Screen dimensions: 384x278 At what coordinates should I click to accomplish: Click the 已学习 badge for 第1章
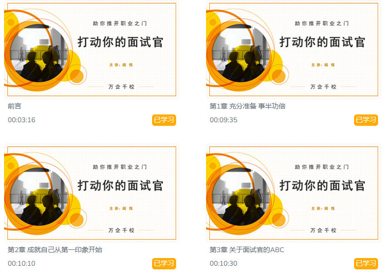[366, 120]
